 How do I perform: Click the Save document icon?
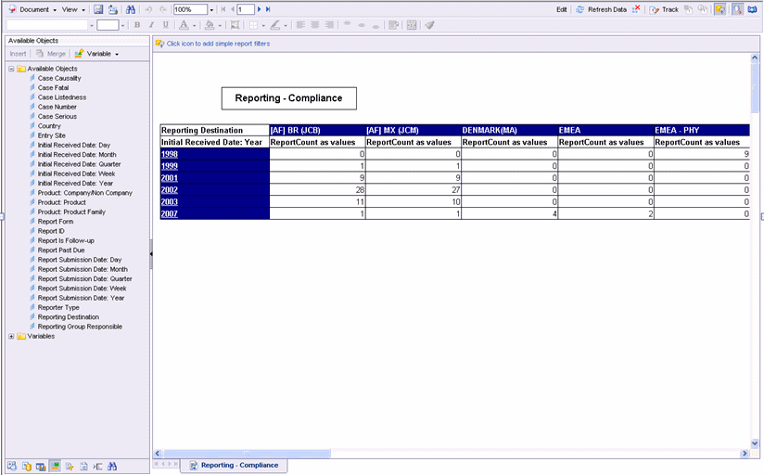pos(98,9)
